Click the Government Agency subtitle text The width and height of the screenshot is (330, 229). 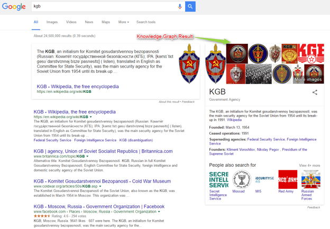click(x=225, y=100)
